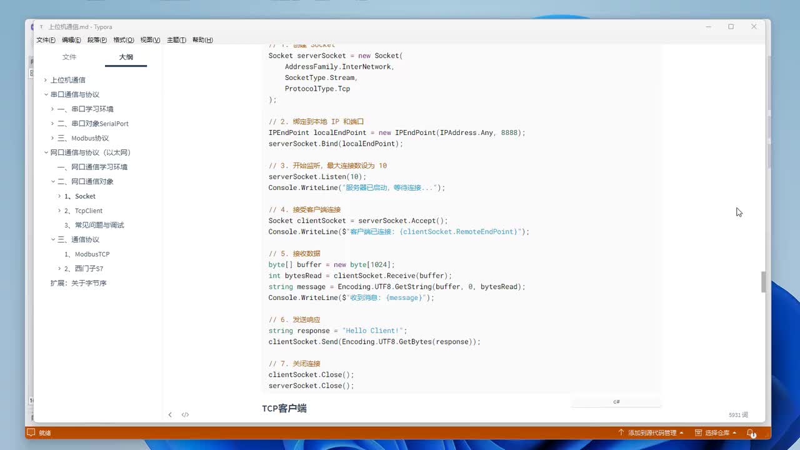This screenshot has height=450, width=800.
Task: Go to 三、Modbus协议 outline entry
Action: tap(83, 138)
